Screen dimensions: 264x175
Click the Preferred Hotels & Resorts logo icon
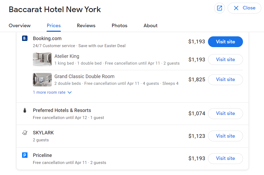click(25, 110)
